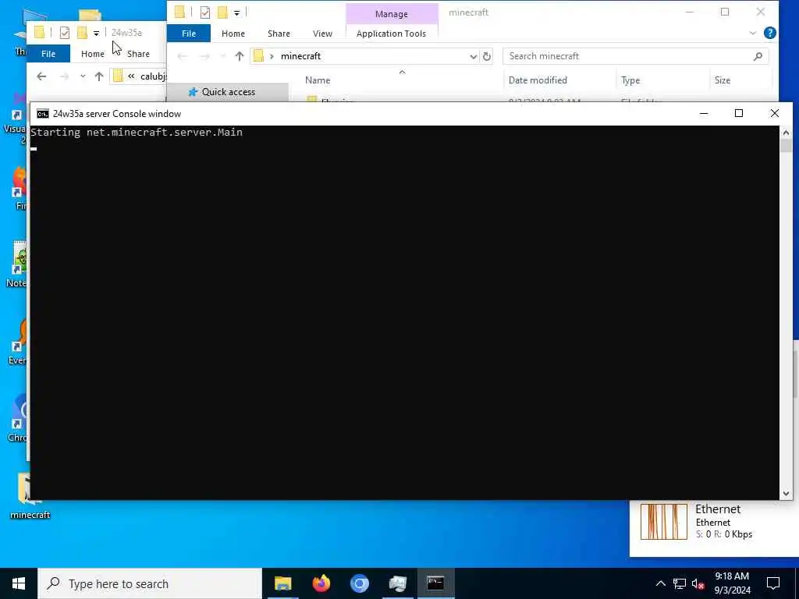Open the network monitor app on taskbar
799x599 pixels.
[397, 583]
